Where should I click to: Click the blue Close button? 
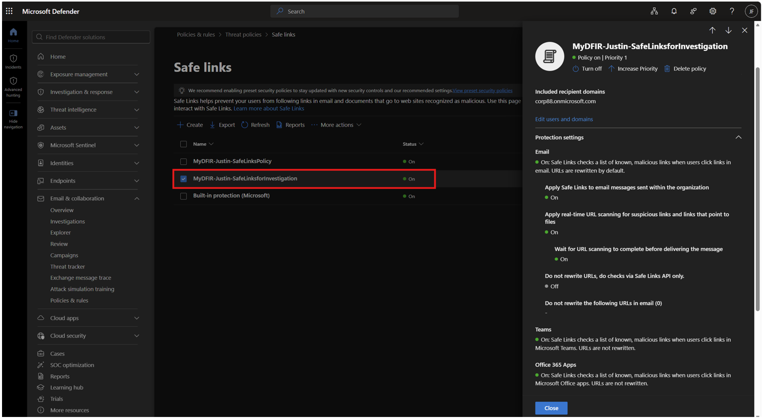tap(551, 408)
